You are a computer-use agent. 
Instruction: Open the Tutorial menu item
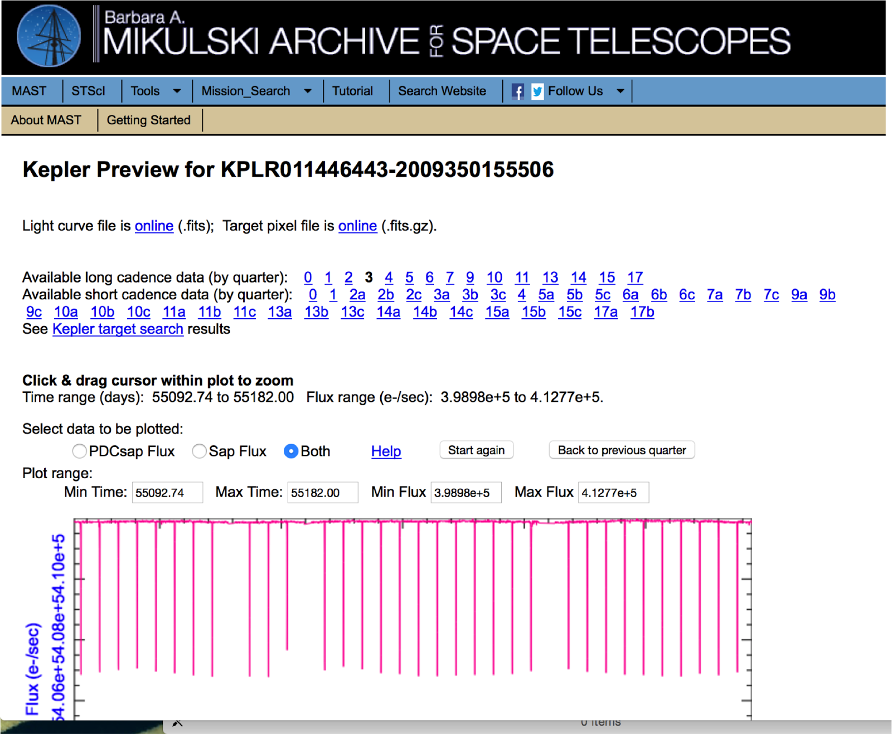click(x=352, y=91)
